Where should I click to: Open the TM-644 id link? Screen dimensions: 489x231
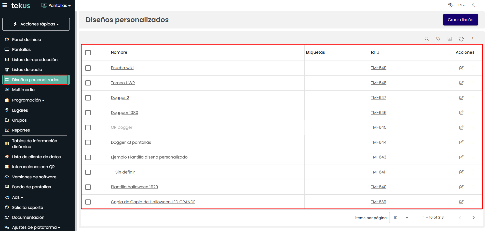(x=378, y=142)
